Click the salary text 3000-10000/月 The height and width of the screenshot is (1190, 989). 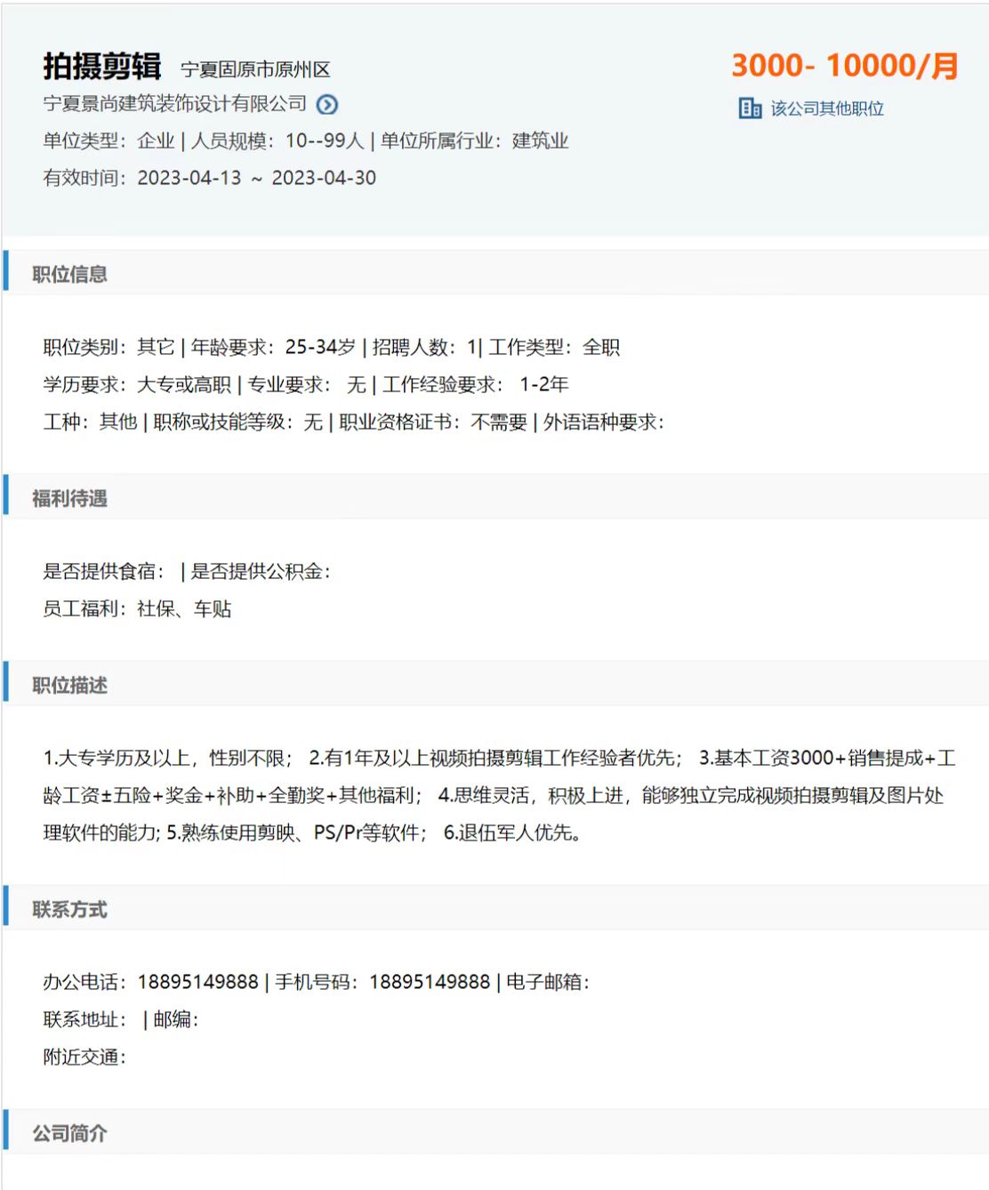pos(844,66)
